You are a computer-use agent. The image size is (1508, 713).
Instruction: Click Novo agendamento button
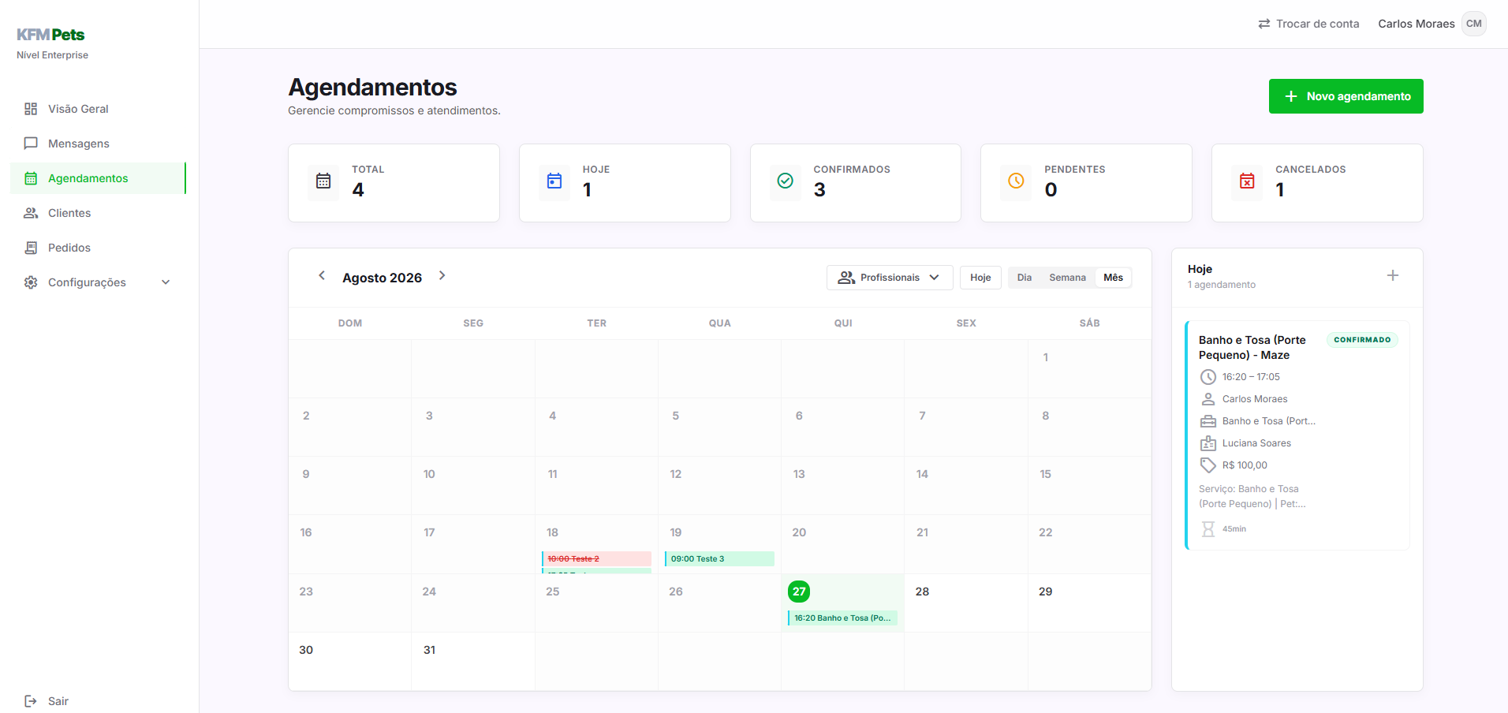pyautogui.click(x=1346, y=96)
